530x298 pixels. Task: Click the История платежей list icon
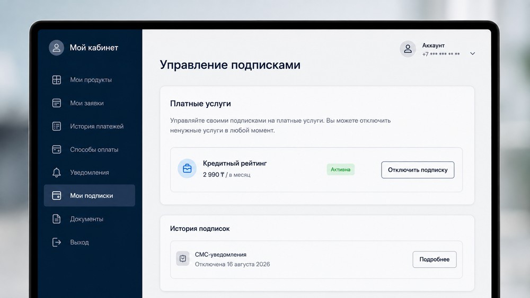click(57, 126)
